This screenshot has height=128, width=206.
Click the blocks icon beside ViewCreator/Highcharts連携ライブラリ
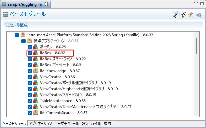36,89
